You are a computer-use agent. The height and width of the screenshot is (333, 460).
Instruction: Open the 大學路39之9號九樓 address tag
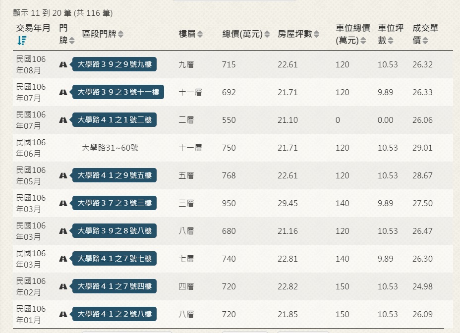click(114, 64)
